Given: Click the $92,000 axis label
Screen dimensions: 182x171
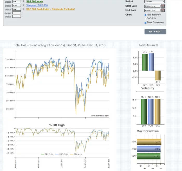Looking at the screenshot, I should [10, 109].
